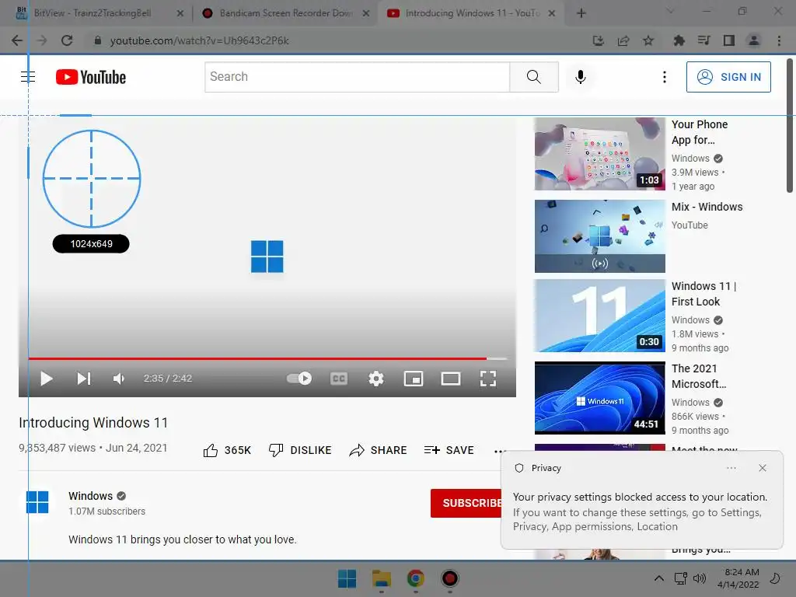Open the taskbar clock and date
Image resolution: width=796 pixels, height=597 pixels.
[738, 578]
